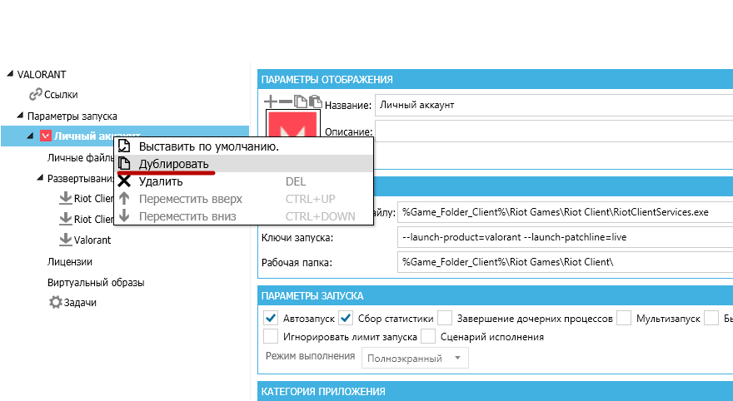
Task: Click the Название field with Личный аккаунт
Action: point(554,105)
